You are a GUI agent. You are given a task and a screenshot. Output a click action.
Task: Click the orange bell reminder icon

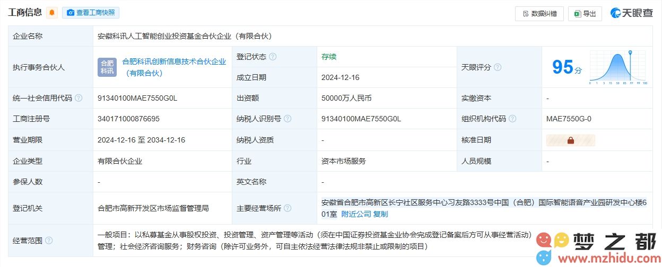(52, 13)
